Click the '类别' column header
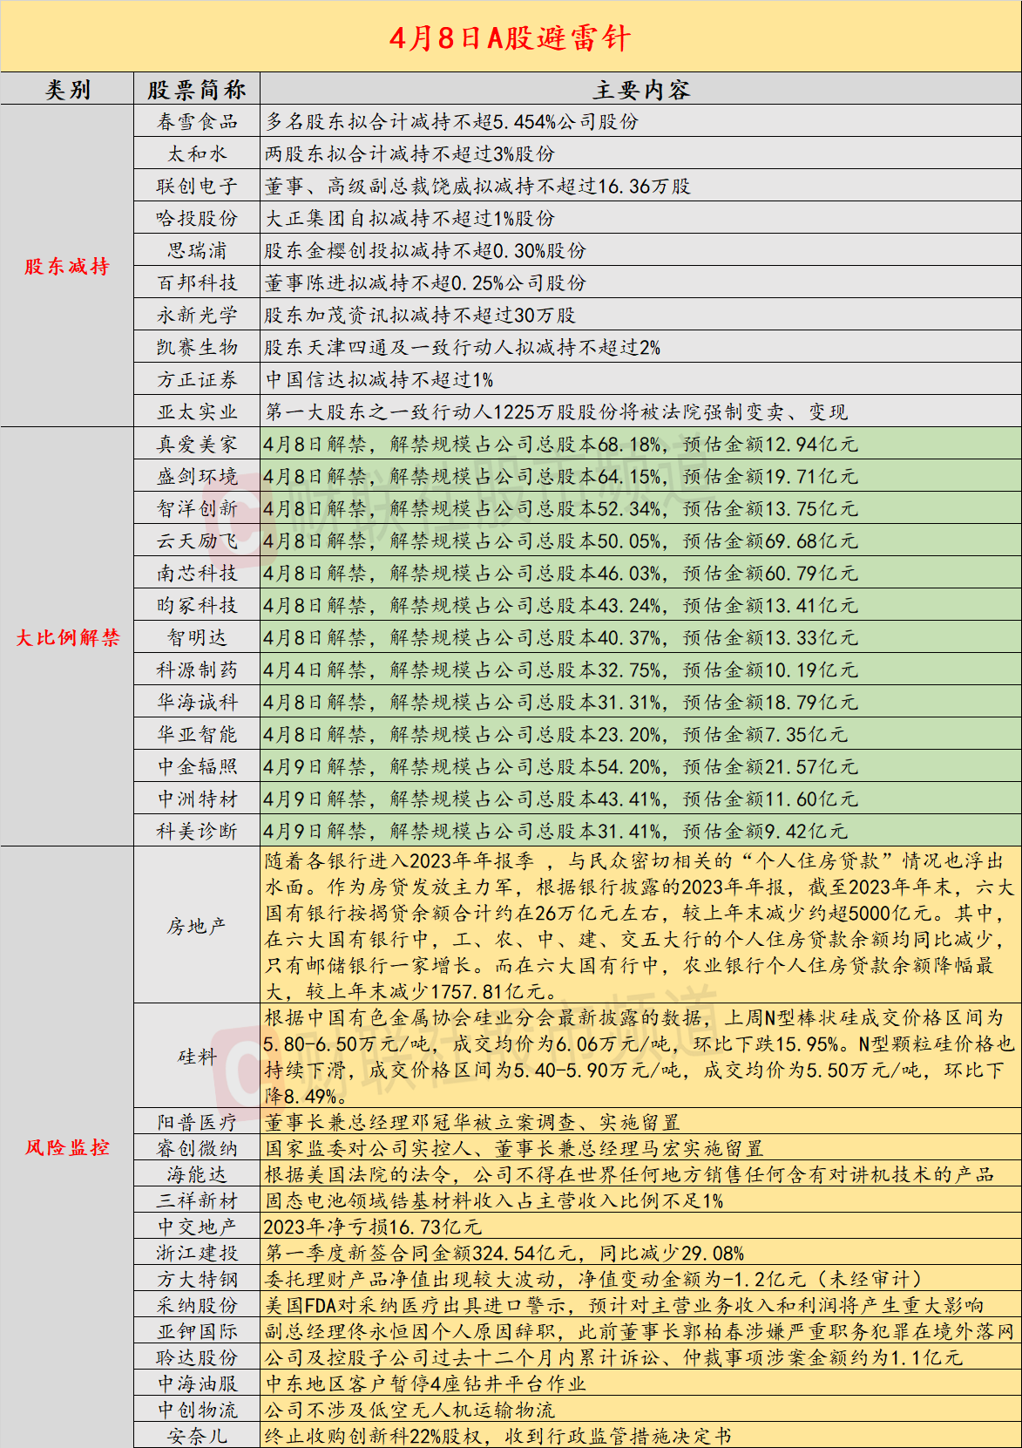 point(68,90)
